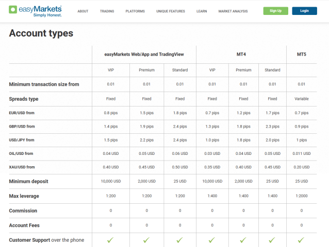Click the Web/App Standard column label

pos(180,70)
